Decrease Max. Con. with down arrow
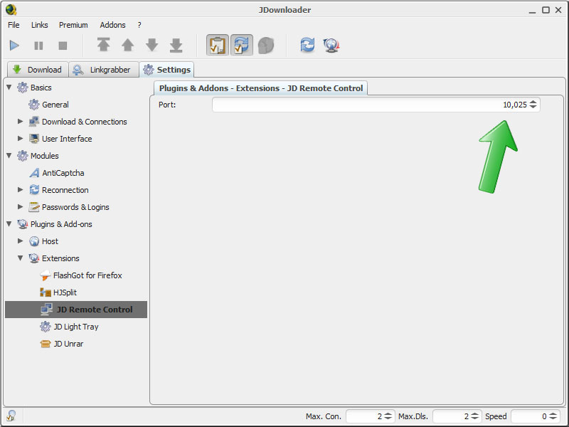The width and height of the screenshot is (569, 427). (388, 418)
